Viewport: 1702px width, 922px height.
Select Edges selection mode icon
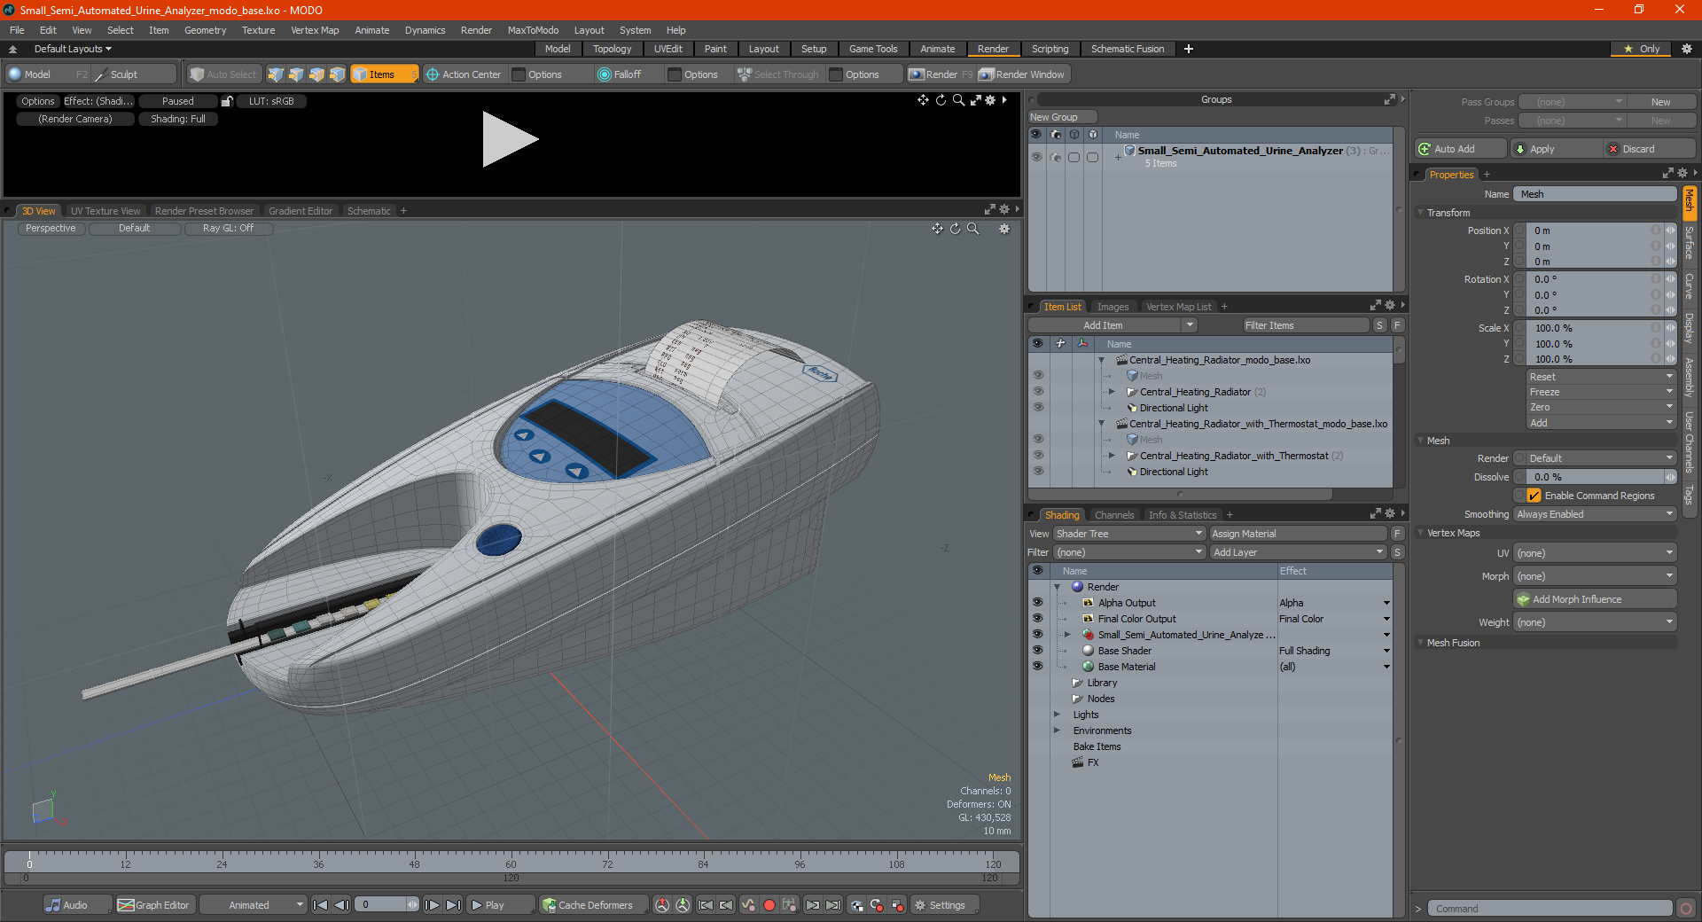(296, 74)
